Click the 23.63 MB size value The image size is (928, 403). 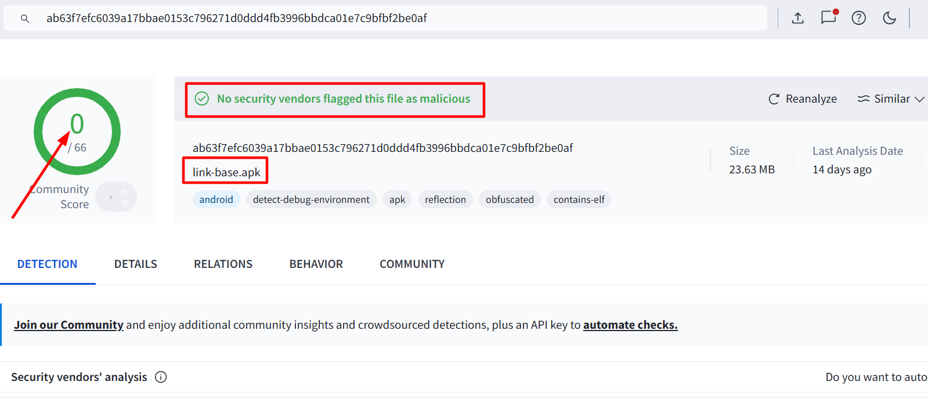point(752,169)
